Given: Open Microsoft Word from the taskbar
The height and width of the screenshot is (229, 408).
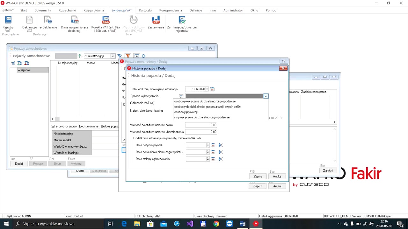Looking at the screenshot, I should (243, 224).
